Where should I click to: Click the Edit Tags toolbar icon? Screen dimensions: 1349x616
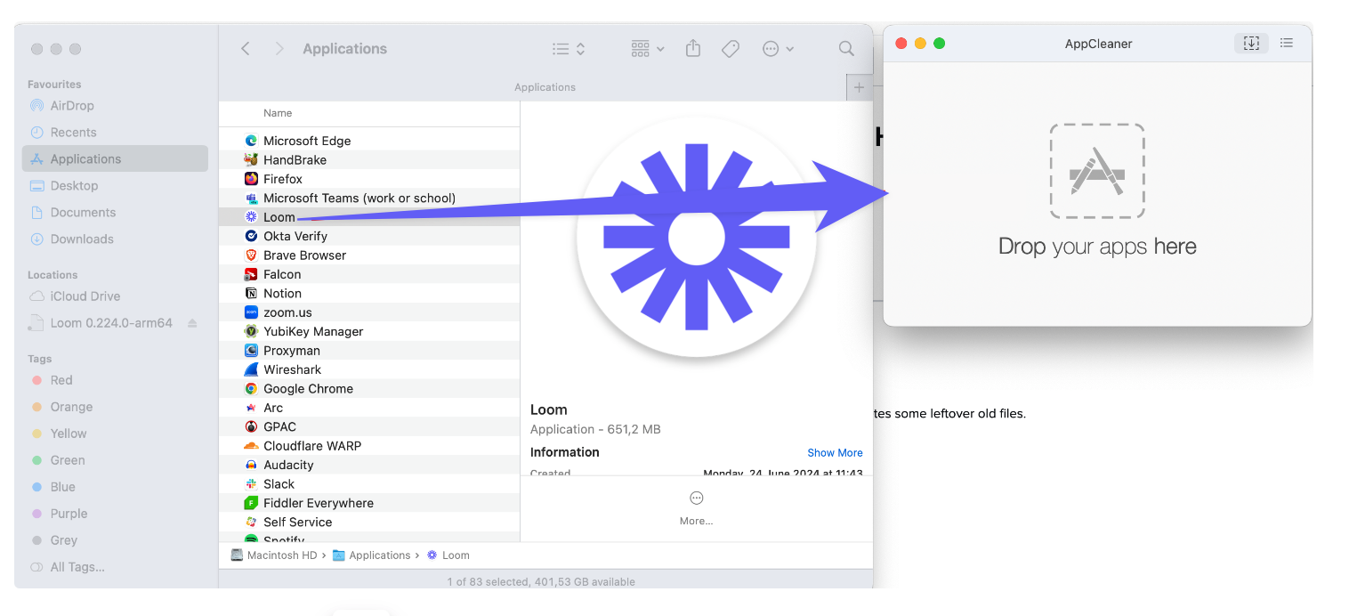pos(731,49)
